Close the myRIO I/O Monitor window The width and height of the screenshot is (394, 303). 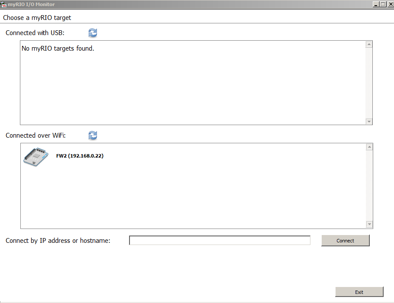[391, 4]
